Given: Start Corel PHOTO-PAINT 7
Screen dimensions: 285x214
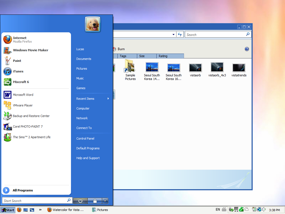Looking at the screenshot, I should coord(36,127).
